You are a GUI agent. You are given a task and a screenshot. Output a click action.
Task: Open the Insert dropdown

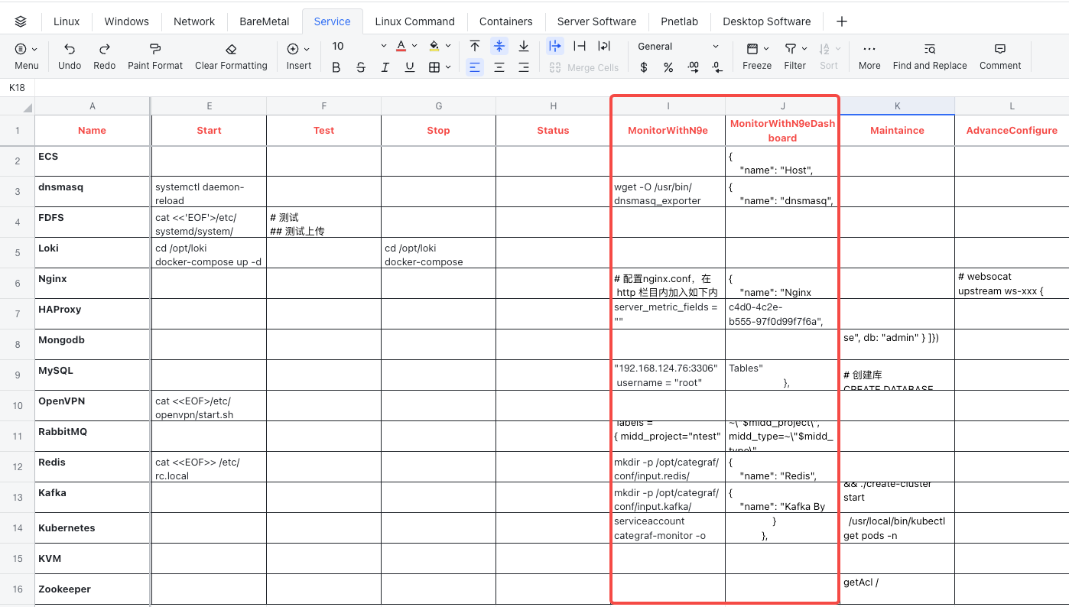[299, 57]
